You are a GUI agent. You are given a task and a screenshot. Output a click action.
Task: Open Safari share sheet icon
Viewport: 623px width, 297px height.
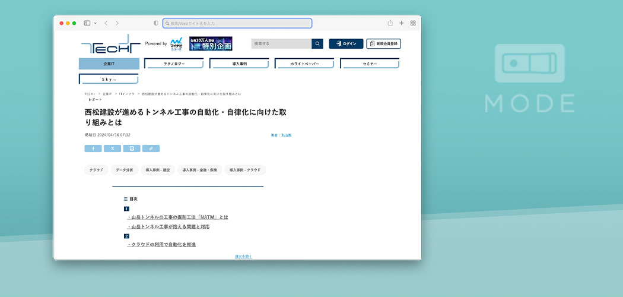[x=390, y=23]
